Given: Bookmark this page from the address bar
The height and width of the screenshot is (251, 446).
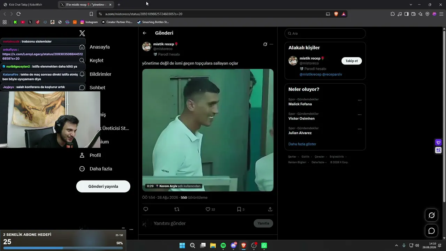Looking at the screenshot, I should click(91, 14).
